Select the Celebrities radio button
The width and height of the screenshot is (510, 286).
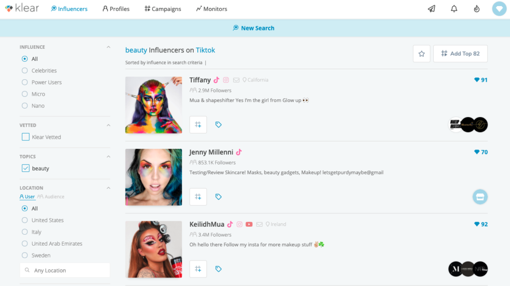pyautogui.click(x=25, y=71)
